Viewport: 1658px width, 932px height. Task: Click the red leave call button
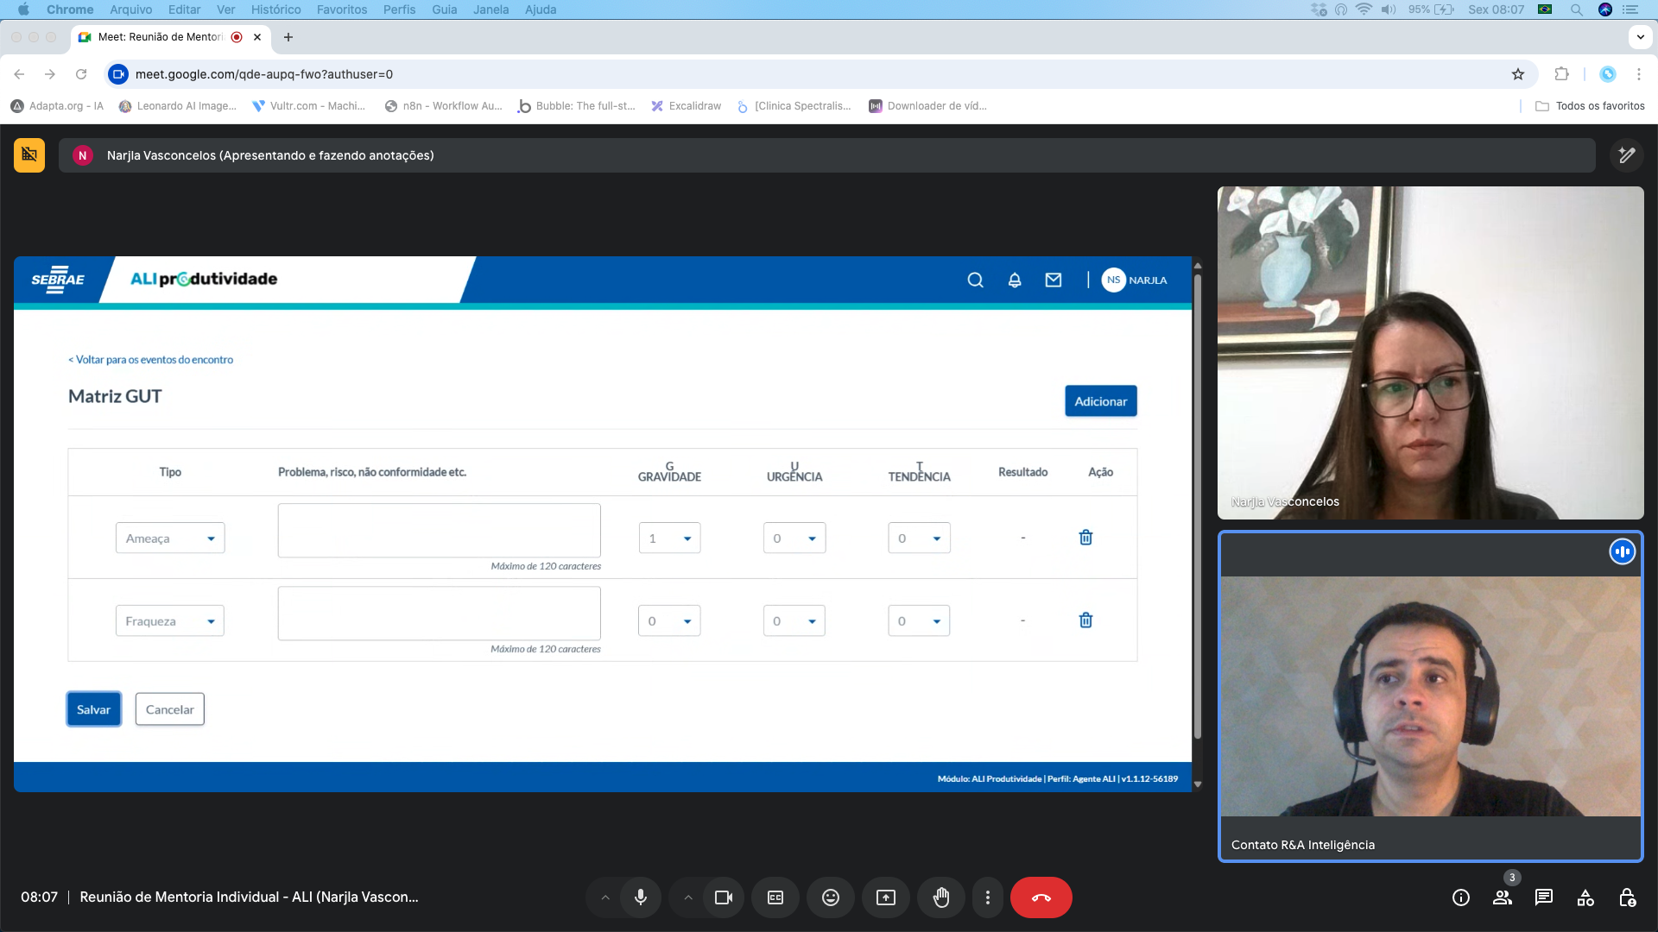(1041, 897)
